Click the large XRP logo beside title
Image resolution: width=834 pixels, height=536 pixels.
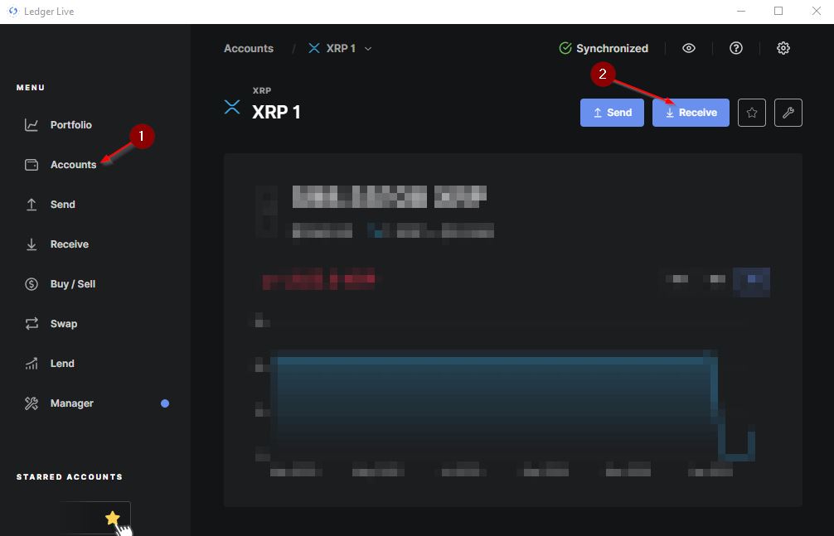pos(232,107)
